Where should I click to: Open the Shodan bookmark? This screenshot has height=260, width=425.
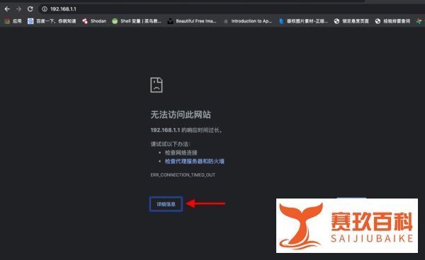tap(94, 21)
